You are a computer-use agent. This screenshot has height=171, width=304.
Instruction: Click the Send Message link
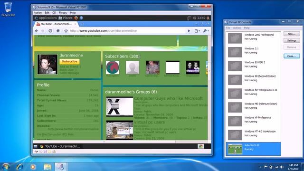click(69, 73)
